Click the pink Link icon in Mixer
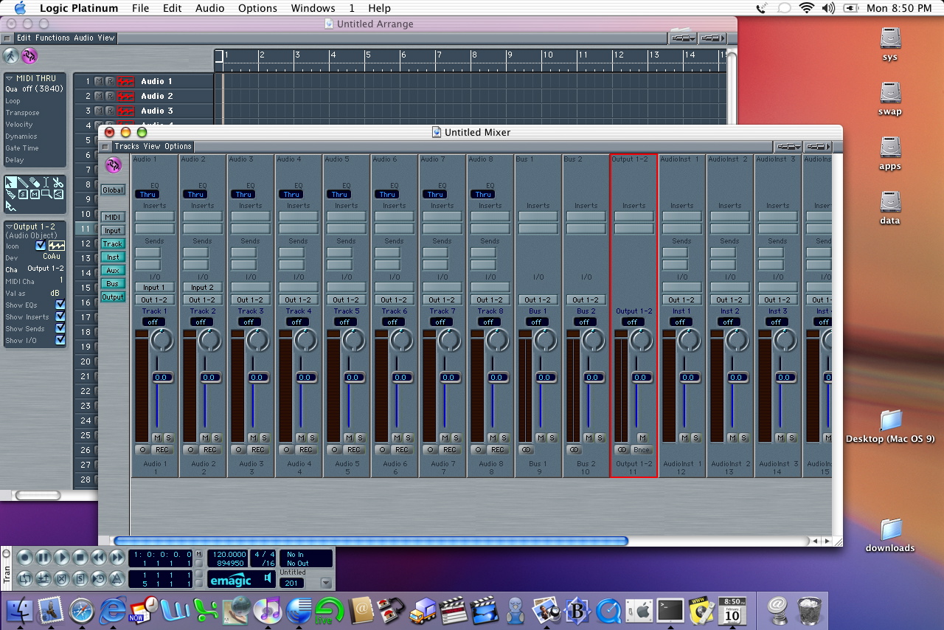Viewport: 944px width, 630px height. [113, 165]
